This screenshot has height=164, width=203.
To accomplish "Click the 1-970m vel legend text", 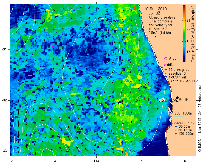I will [x=177, y=77].
